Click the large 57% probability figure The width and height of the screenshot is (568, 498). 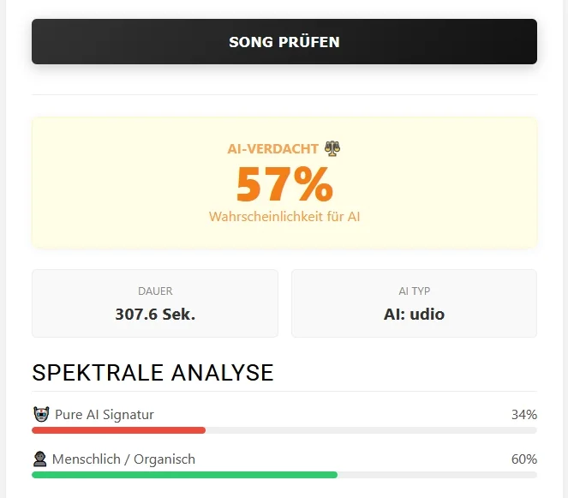284,183
